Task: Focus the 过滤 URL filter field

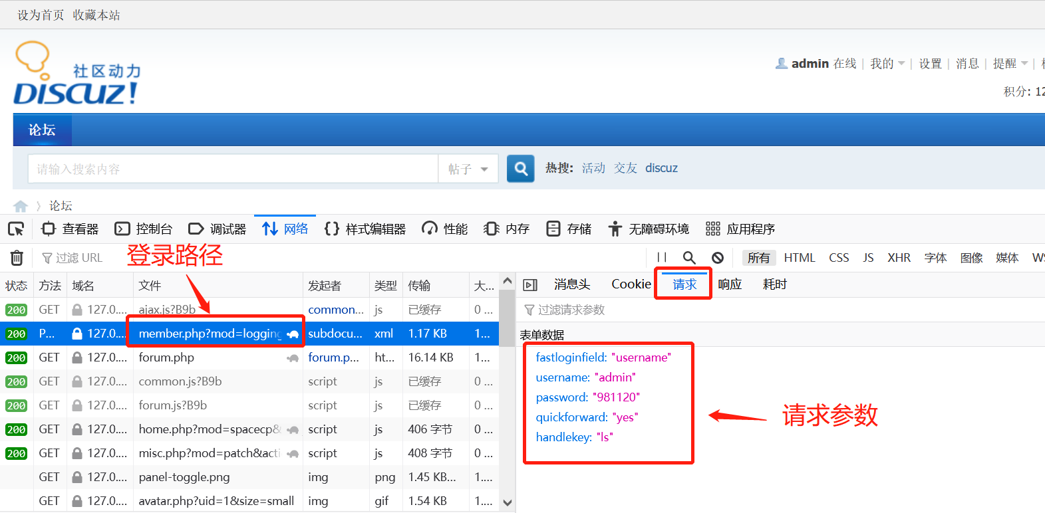Action: coord(72,258)
